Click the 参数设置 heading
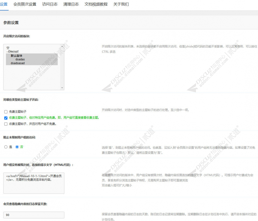 click(x=11, y=23)
